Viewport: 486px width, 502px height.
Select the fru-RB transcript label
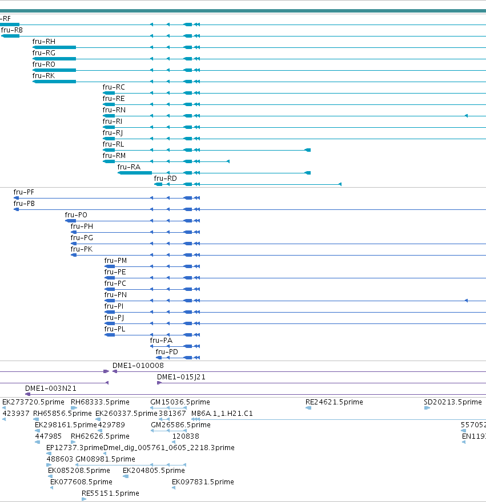pyautogui.click(x=12, y=30)
